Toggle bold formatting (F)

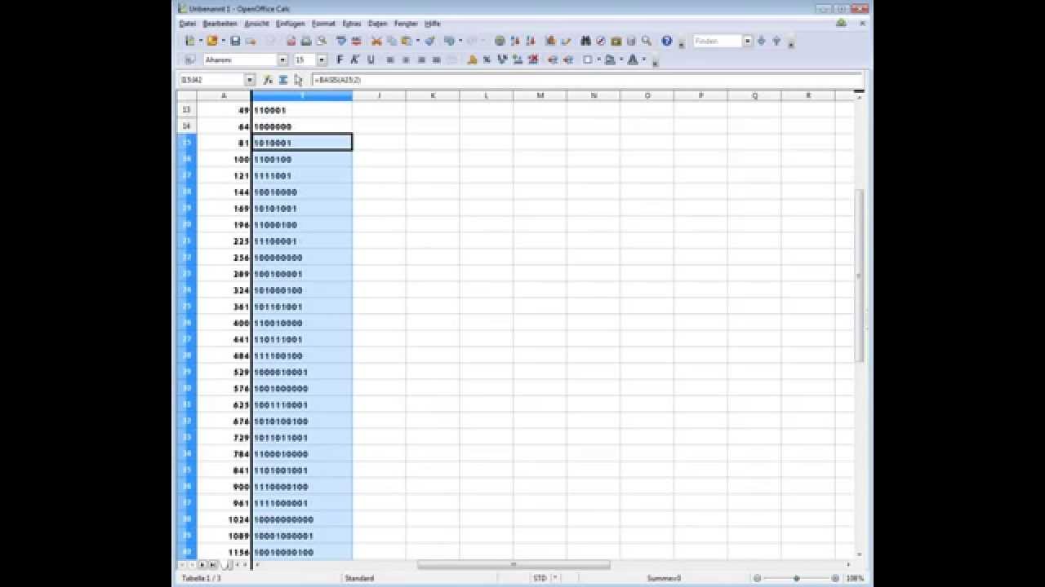coord(340,60)
